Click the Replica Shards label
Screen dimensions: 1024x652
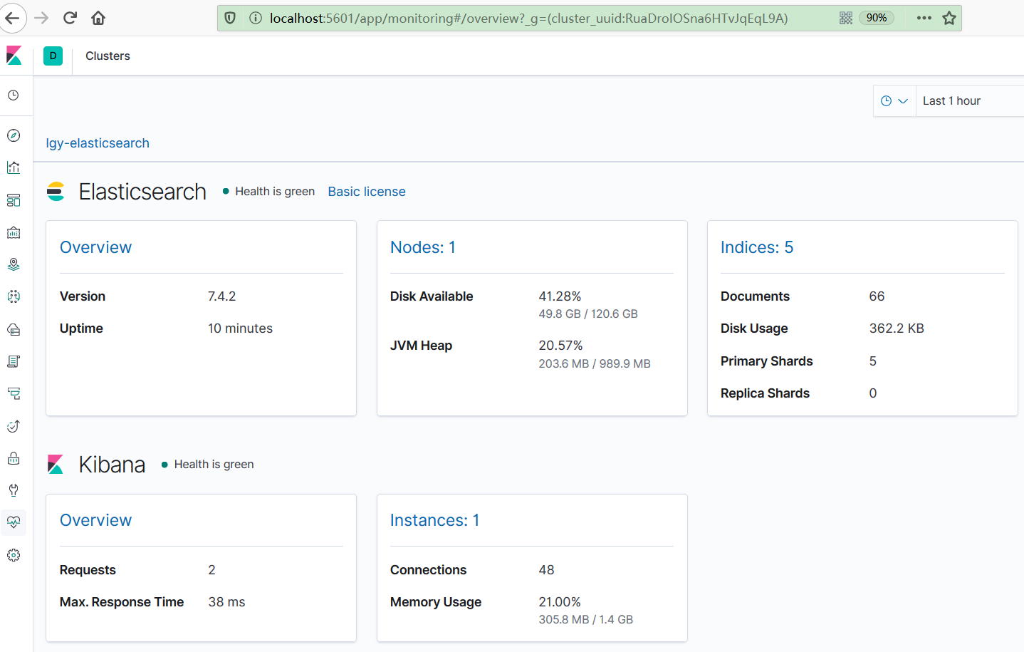tap(765, 393)
